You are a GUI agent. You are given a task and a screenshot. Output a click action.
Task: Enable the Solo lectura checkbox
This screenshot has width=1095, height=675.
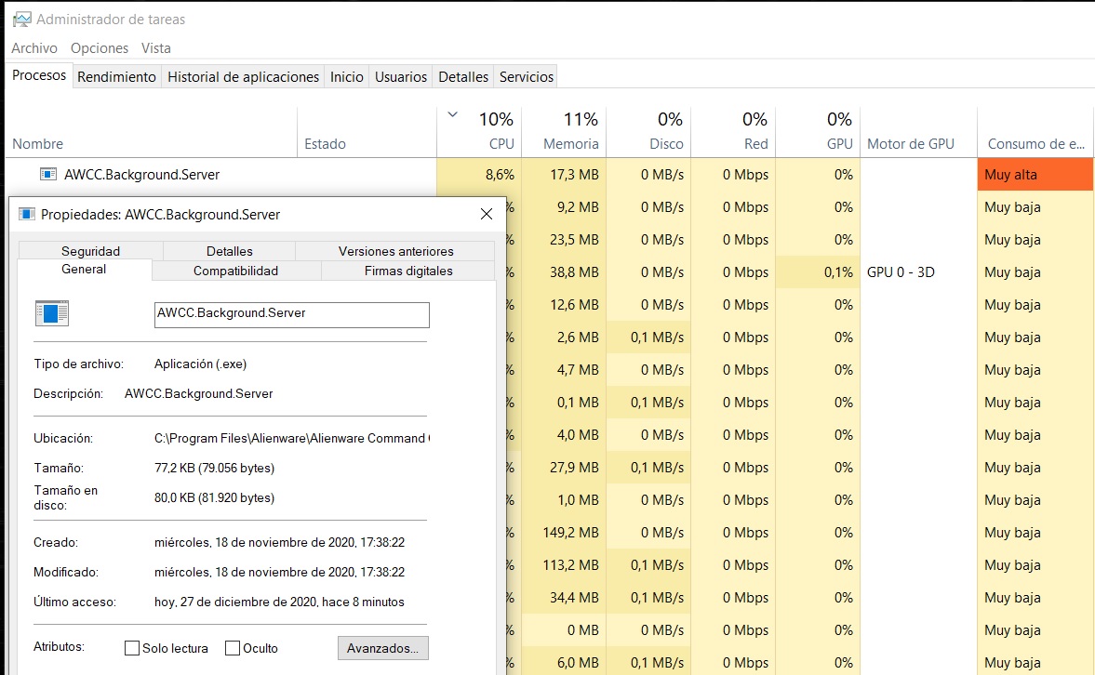coord(132,648)
